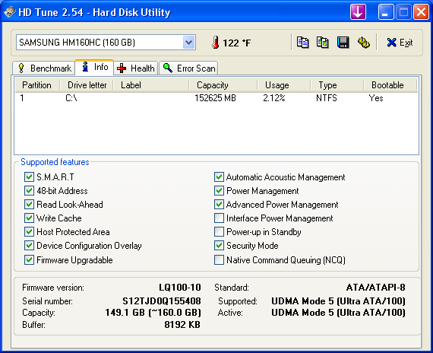433x353 pixels.
Task: Select the C:\ partition row
Action: tap(216, 98)
